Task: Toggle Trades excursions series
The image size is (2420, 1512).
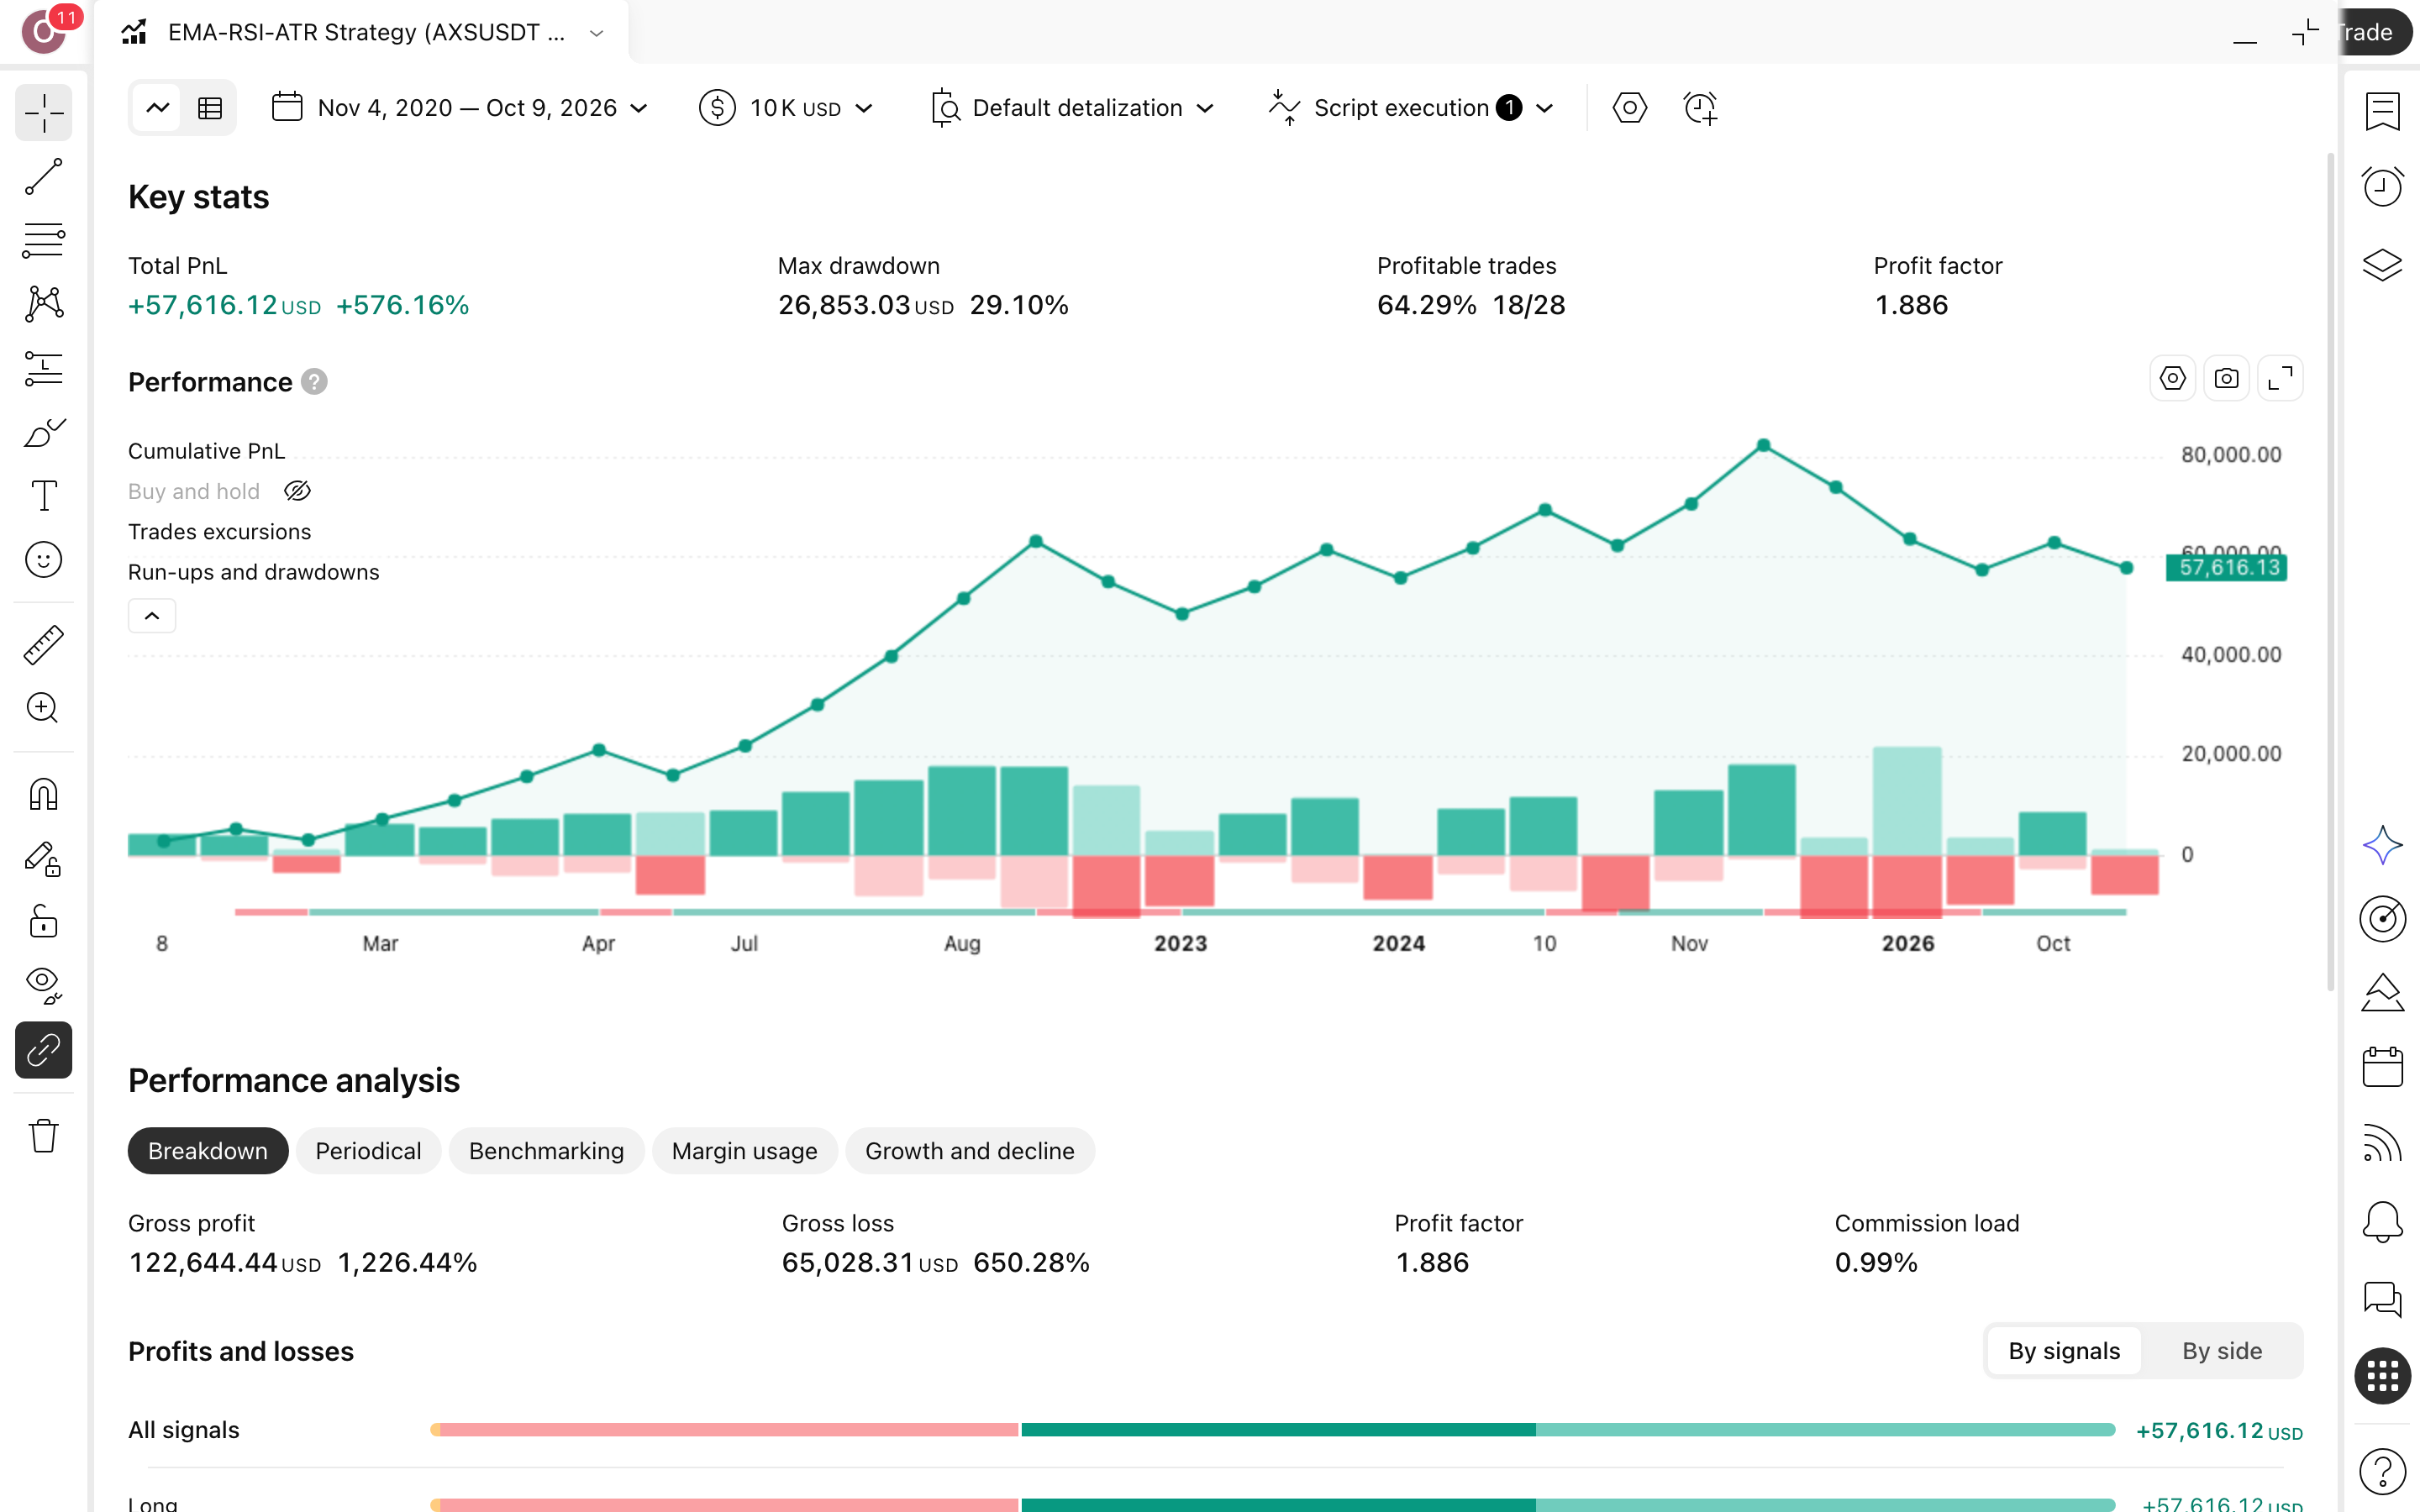Action: [x=219, y=532]
